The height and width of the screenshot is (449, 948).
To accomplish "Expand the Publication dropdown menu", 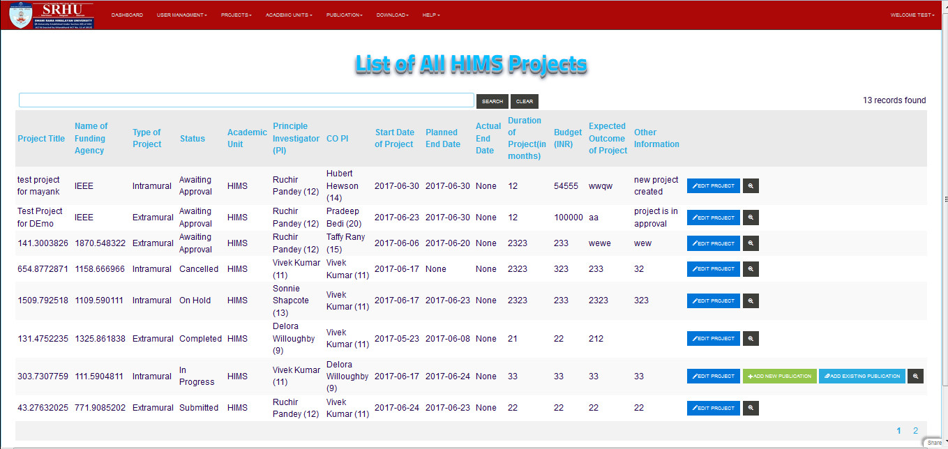I will (345, 15).
